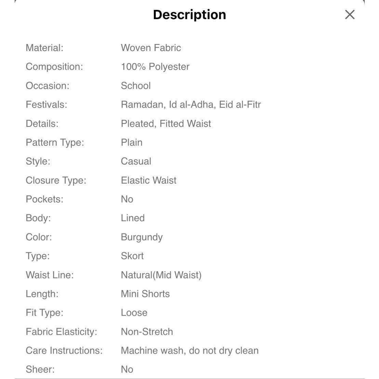Select the Loose fit type value
The height and width of the screenshot is (379, 379).
[134, 313]
